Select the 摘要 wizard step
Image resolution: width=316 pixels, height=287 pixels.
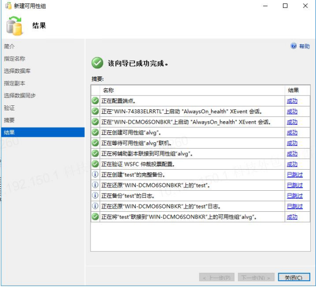9,120
